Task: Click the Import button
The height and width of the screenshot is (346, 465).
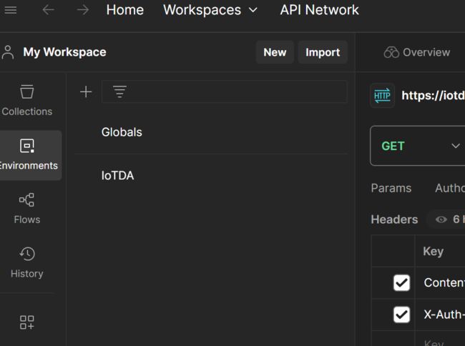Action: (x=323, y=52)
